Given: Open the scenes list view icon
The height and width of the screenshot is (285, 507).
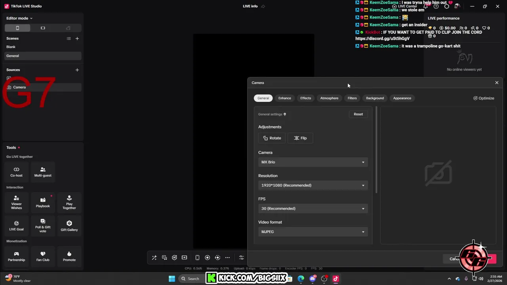Looking at the screenshot, I should click(x=69, y=38).
